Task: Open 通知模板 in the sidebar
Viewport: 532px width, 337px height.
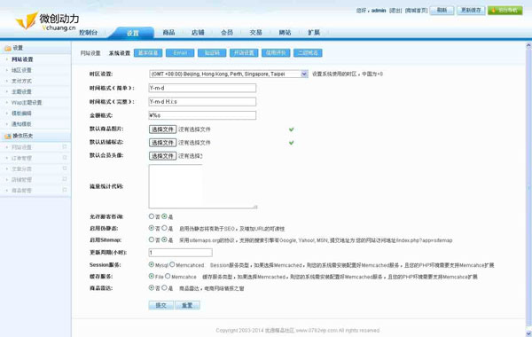Action: (x=21, y=124)
